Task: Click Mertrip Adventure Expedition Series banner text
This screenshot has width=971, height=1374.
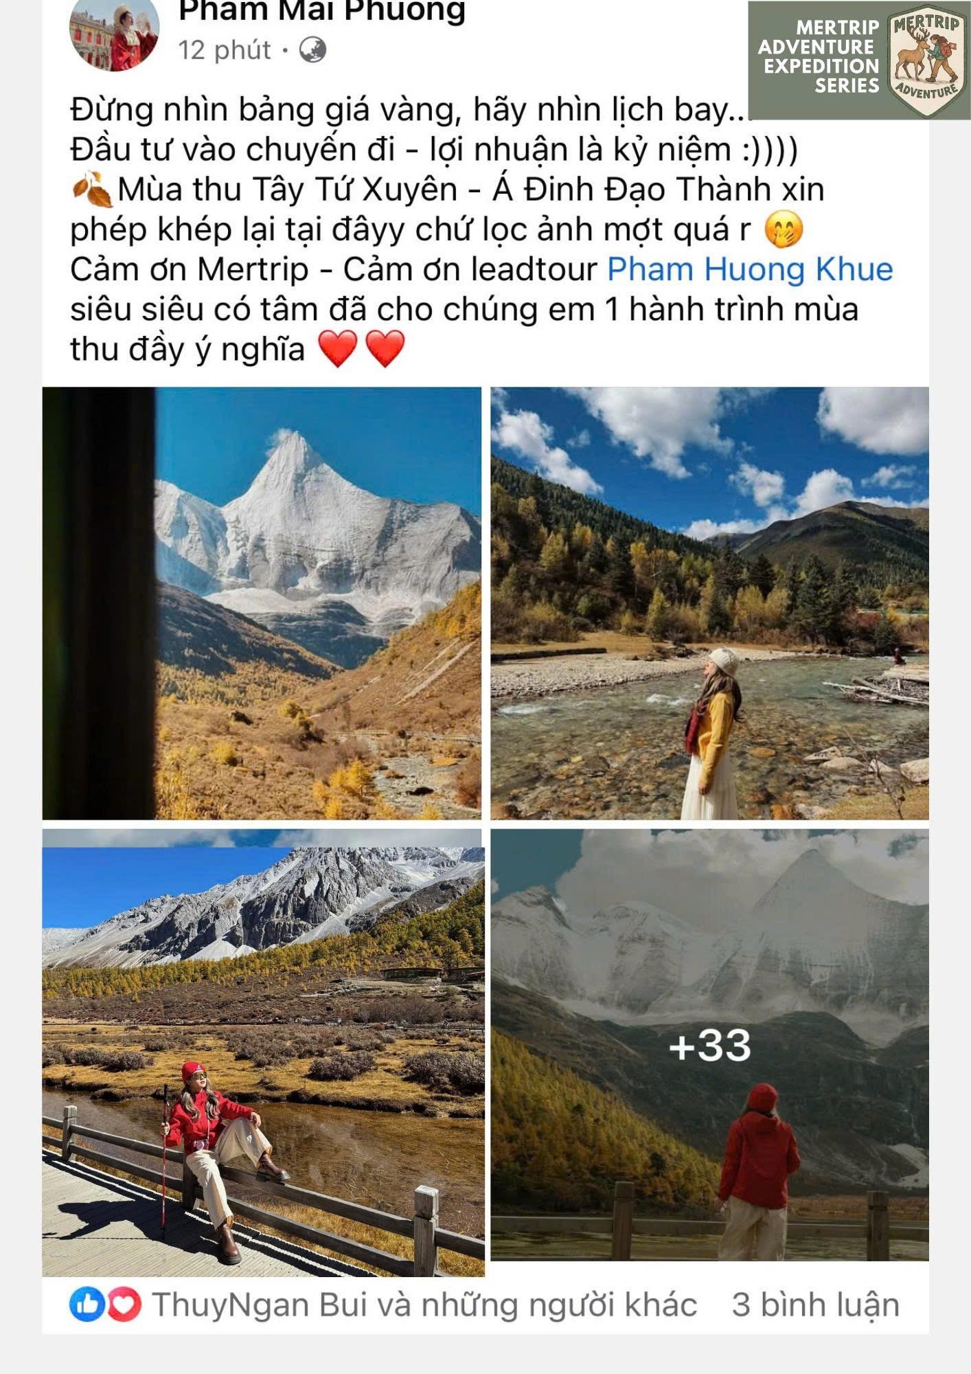Action: (819, 56)
